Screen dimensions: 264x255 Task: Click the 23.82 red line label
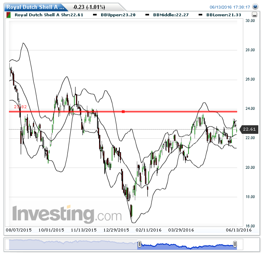pyautogui.click(x=20, y=107)
